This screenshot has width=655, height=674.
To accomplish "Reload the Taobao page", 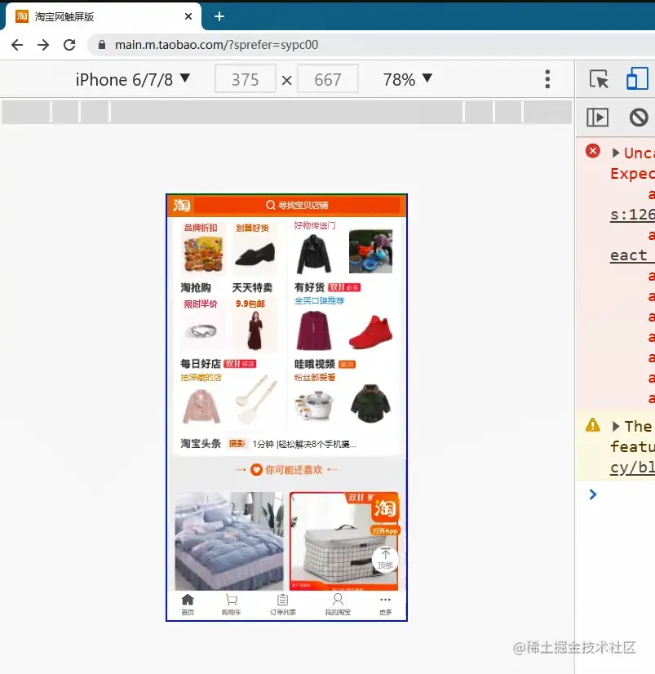I will pos(69,45).
